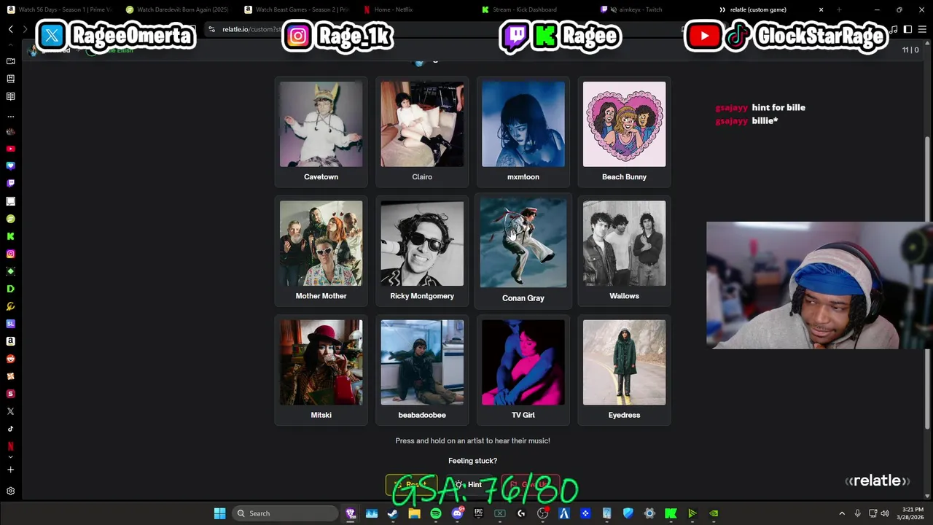Select the Cavetown artist card
This screenshot has width=933, height=525.
(x=321, y=132)
